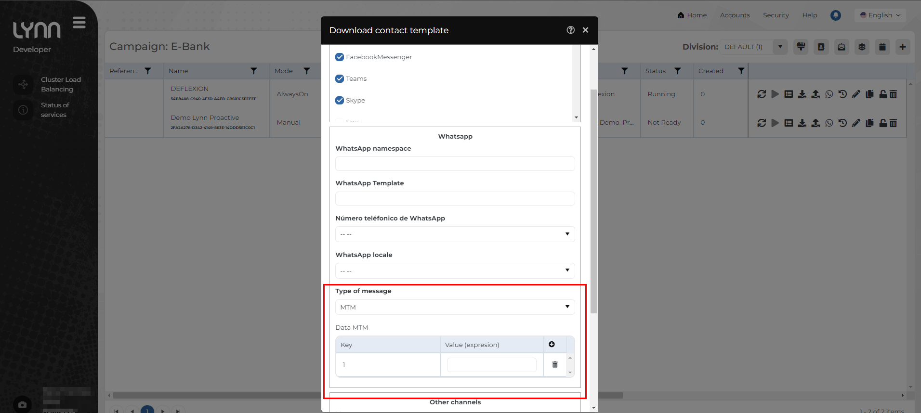Viewport: 921px width, 413px height.
Task: Add a new campaign with the plus icon
Action: (903, 47)
